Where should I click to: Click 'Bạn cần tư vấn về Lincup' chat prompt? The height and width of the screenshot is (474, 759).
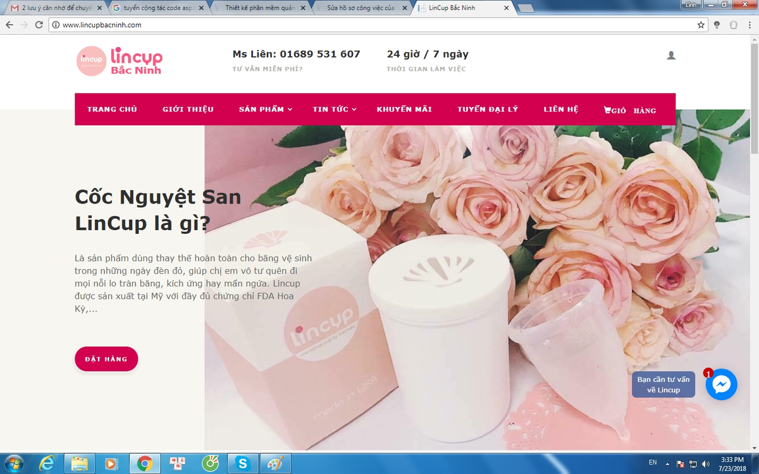663,385
